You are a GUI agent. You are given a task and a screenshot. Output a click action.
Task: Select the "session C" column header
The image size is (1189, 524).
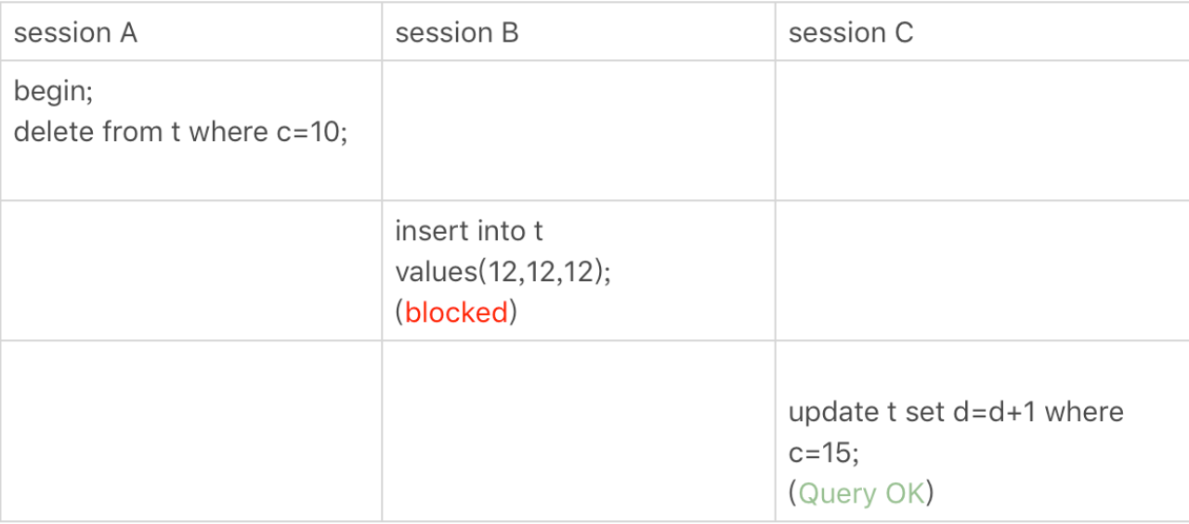[851, 33]
